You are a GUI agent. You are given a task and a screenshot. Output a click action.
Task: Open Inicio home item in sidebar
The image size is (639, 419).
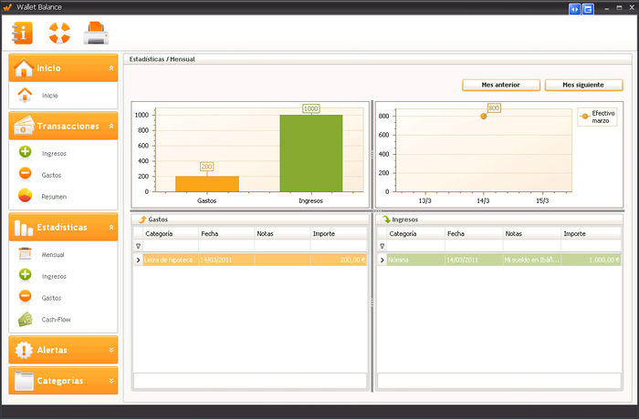[x=49, y=96]
